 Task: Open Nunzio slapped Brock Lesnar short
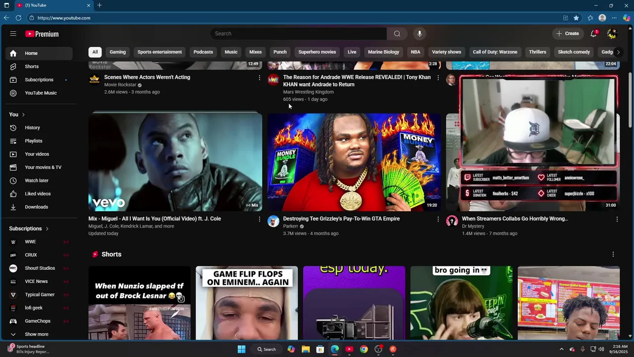140,303
